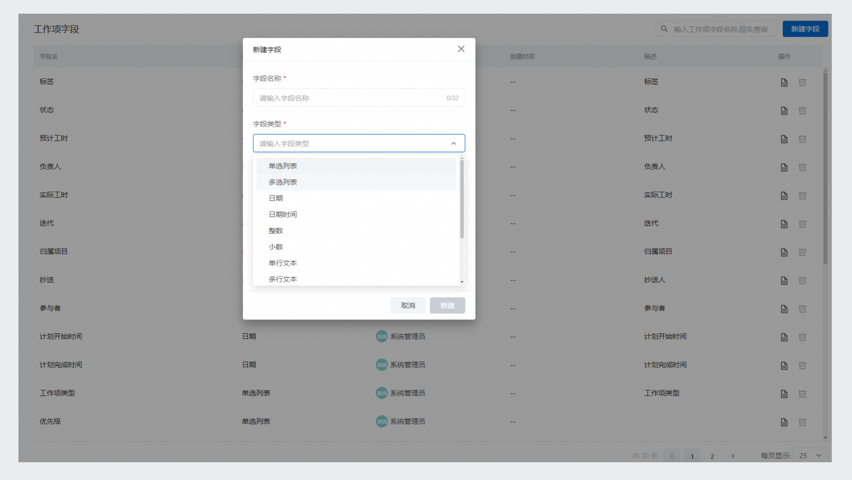This screenshot has height=480, width=852.
Task: Open the document icon for 参与者 row
Action: [x=784, y=309]
